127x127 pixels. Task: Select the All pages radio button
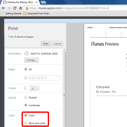[x=26, y=69]
